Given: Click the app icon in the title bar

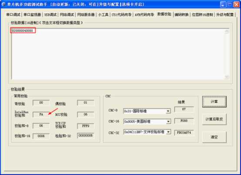Looking at the screenshot, I should 3,4.
